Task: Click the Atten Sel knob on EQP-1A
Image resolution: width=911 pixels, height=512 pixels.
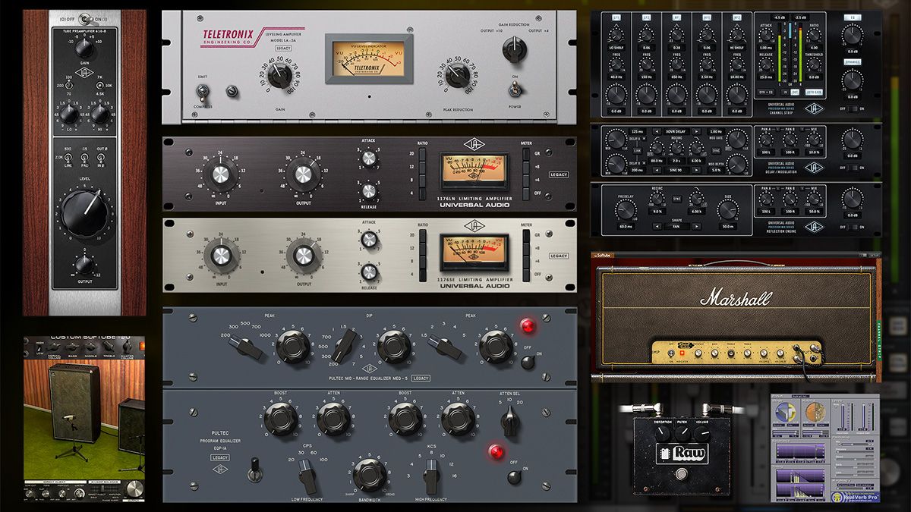Action: pos(512,419)
